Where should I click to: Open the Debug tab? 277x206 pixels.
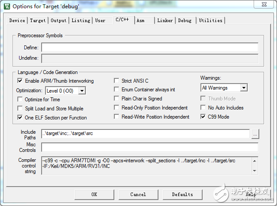pyautogui.click(x=185, y=20)
